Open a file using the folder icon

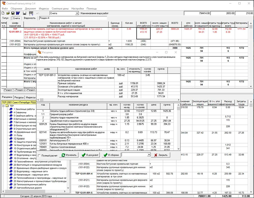8,13
